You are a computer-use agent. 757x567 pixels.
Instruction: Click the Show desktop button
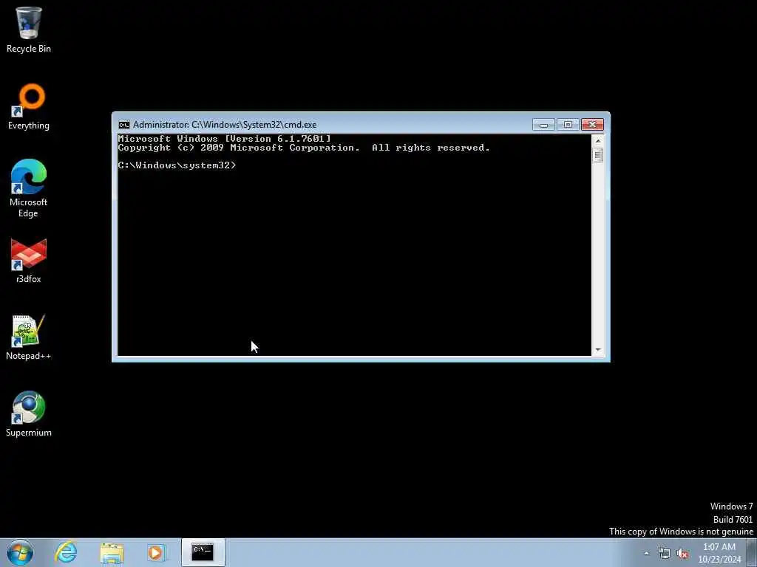pos(752,552)
